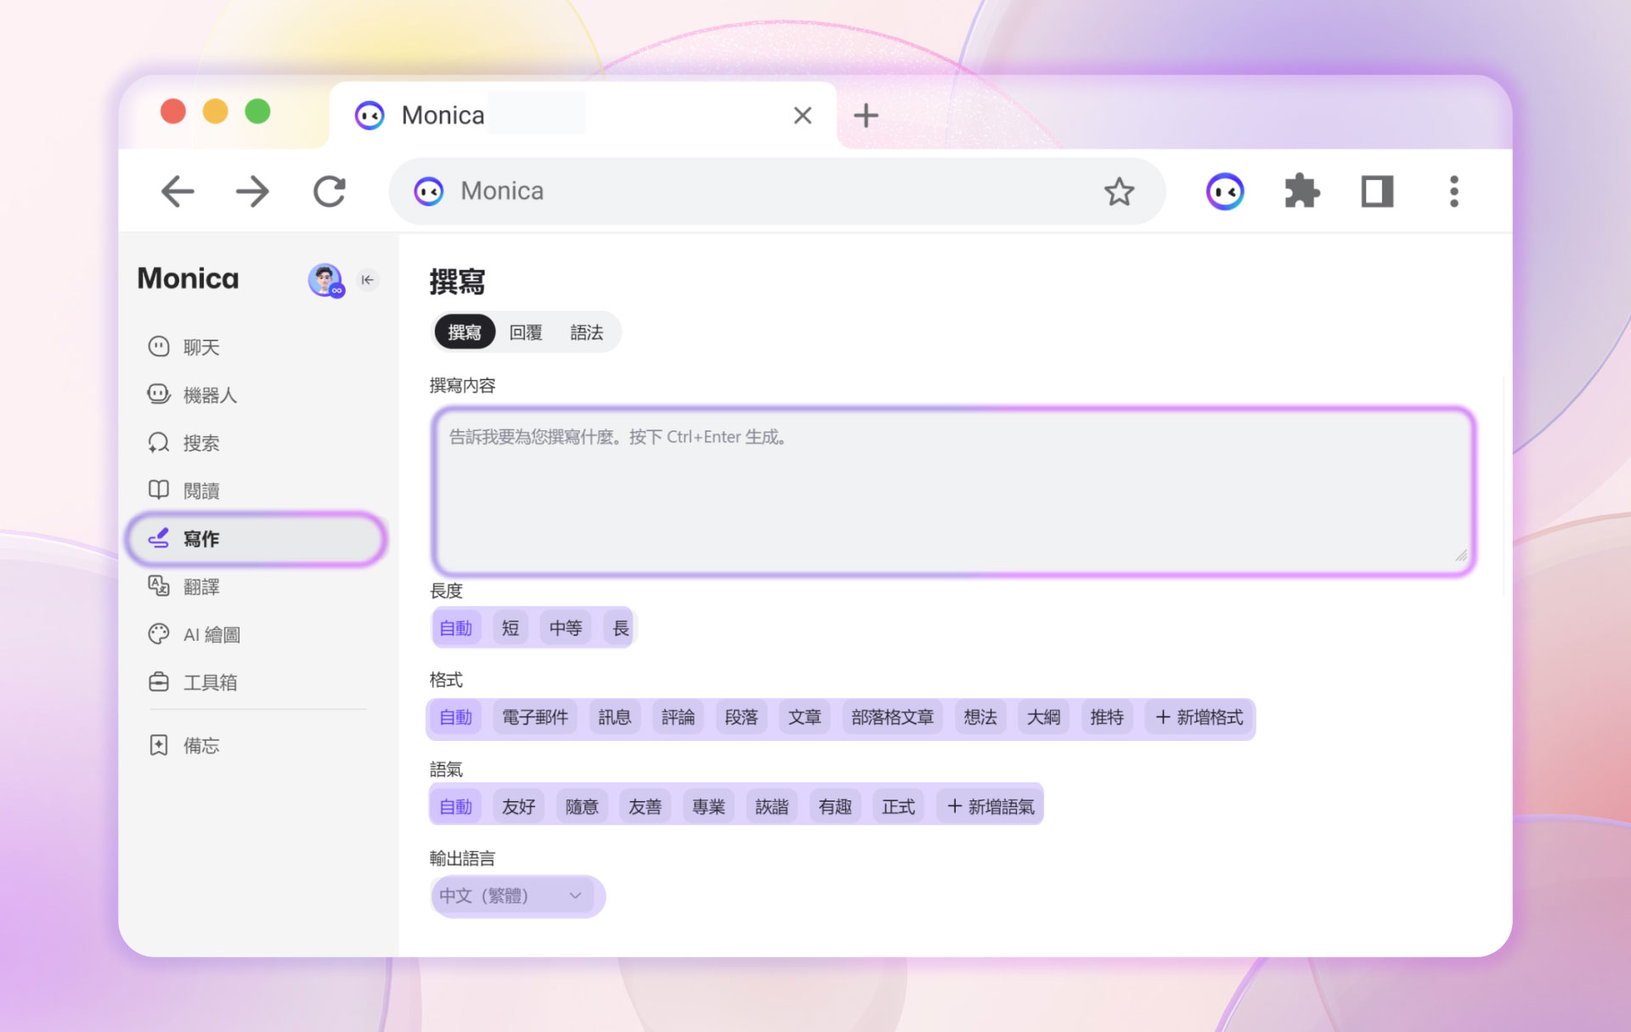
Task: Go to 翻譯 translate in the sidebar
Action: click(x=201, y=586)
